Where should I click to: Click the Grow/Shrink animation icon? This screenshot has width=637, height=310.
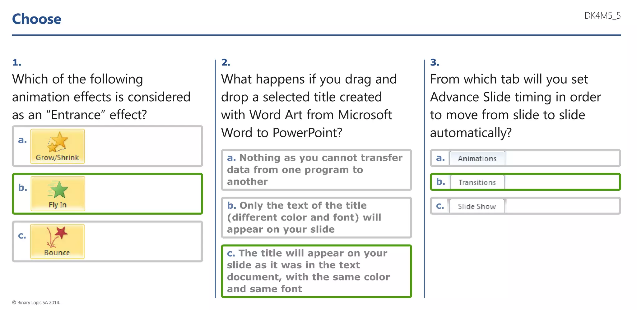pyautogui.click(x=58, y=146)
